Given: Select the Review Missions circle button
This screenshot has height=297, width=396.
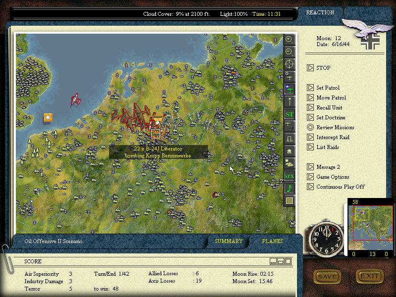Looking at the screenshot, I should pos(310,127).
